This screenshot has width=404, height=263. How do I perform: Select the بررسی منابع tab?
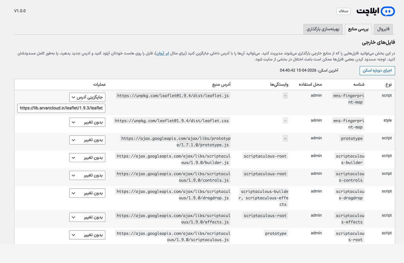[358, 29]
